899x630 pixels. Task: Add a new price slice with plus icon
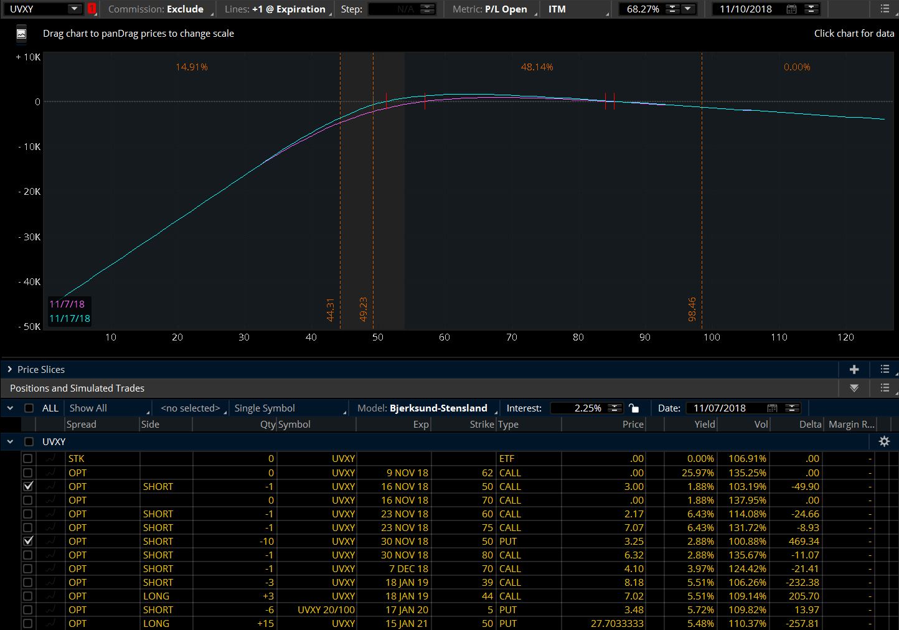pyautogui.click(x=854, y=370)
